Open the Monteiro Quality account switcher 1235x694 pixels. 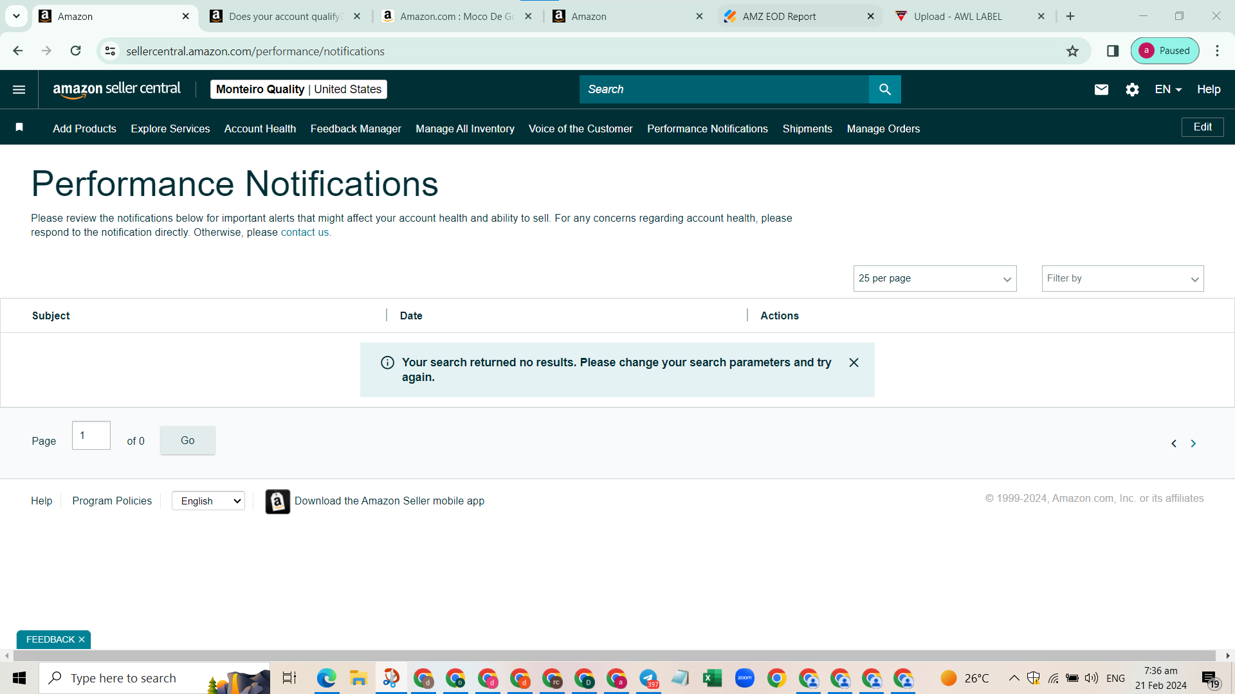pyautogui.click(x=298, y=89)
